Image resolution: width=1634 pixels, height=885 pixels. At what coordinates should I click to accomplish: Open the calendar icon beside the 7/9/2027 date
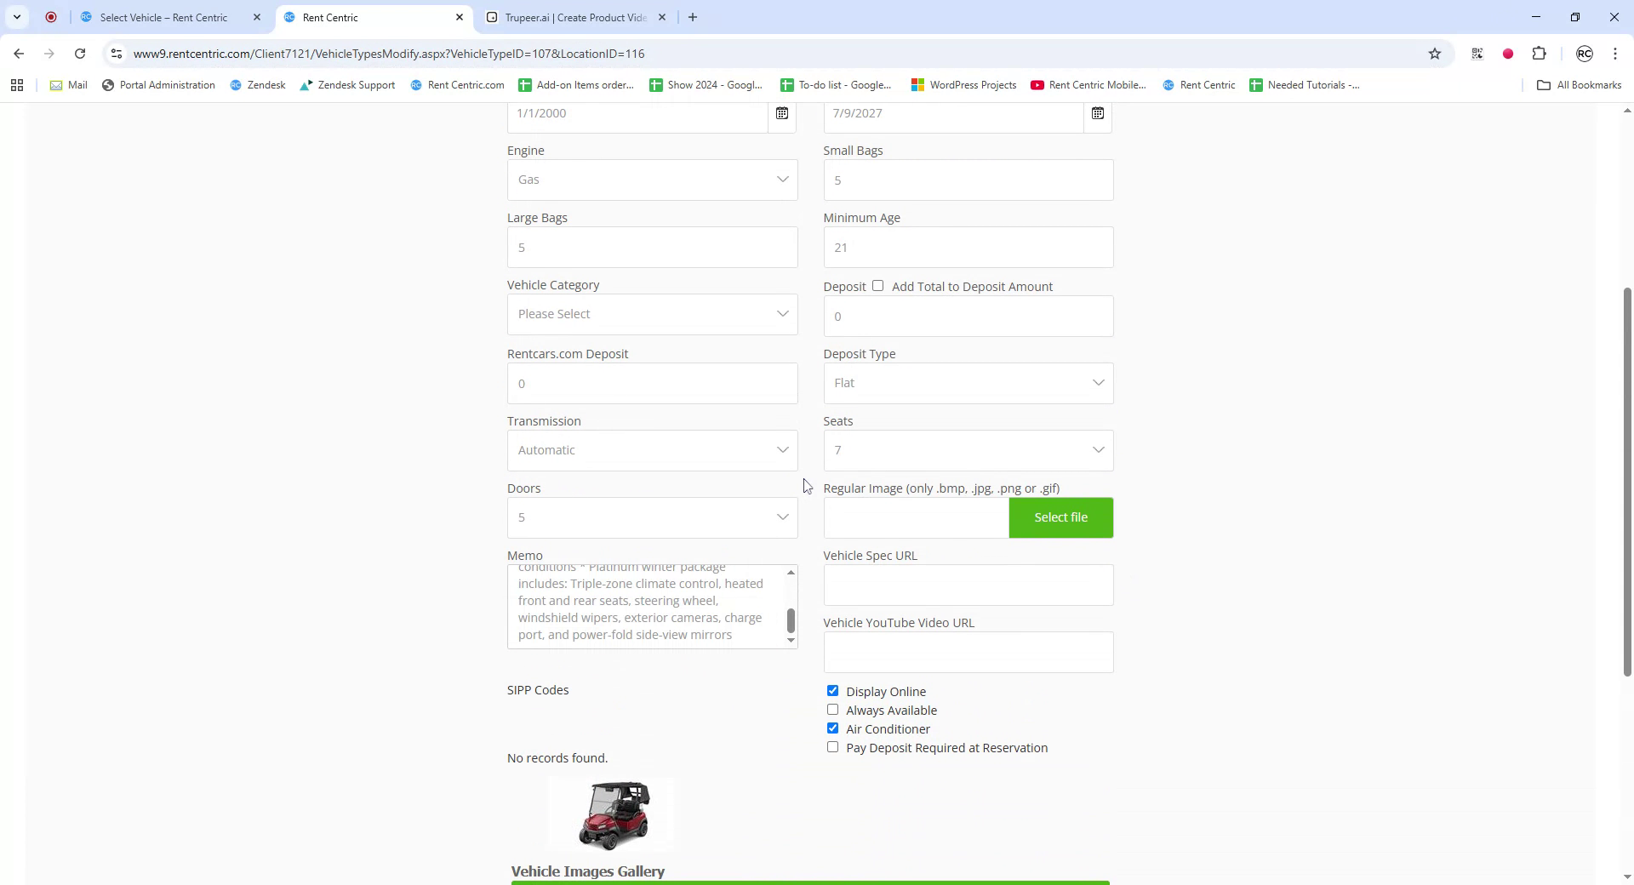pos(1097,113)
